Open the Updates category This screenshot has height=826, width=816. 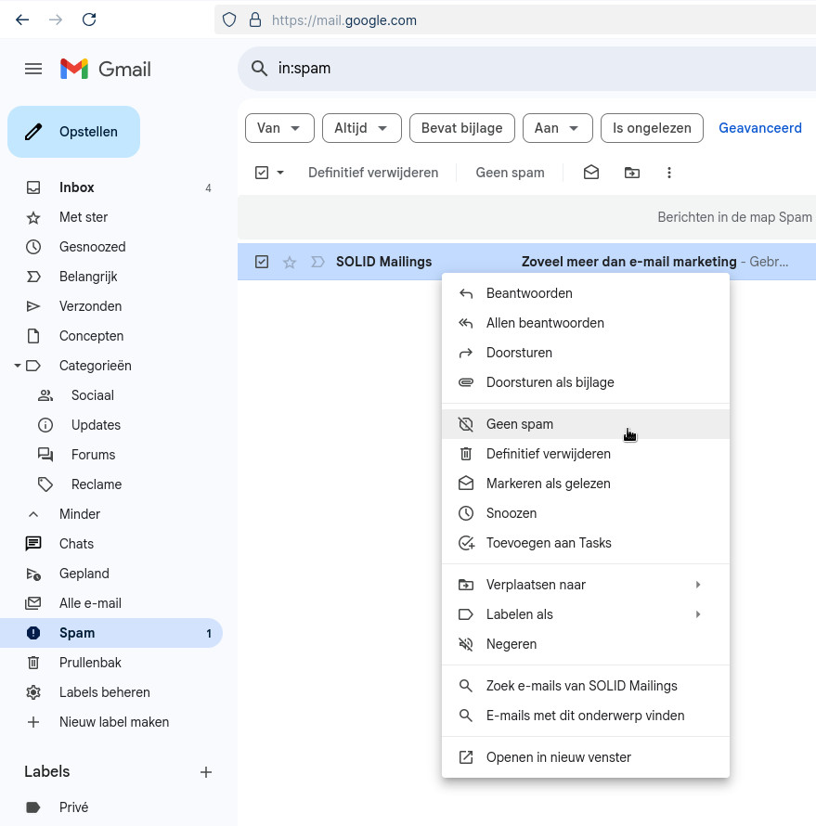pos(111,424)
